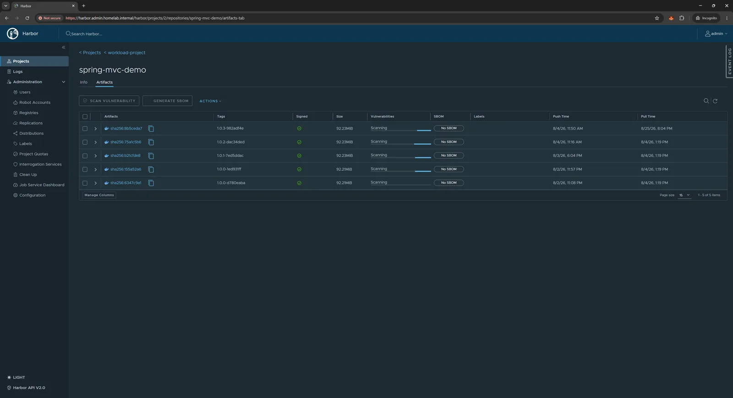Image resolution: width=733 pixels, height=398 pixels.
Task: Open Harbor API V2.0 link
Action: pos(26,388)
